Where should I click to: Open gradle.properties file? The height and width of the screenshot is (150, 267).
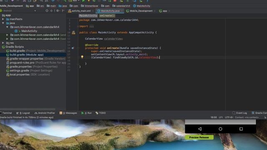[x=32, y=67]
